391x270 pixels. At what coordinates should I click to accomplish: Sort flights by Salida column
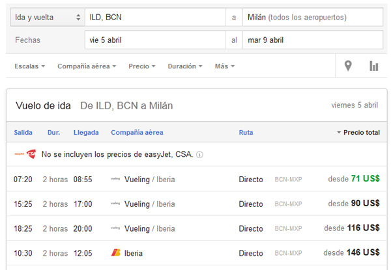[x=23, y=132]
